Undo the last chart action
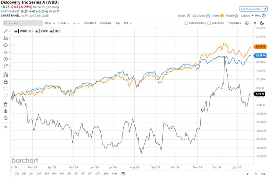The image size is (268, 177). (x=6, y=88)
